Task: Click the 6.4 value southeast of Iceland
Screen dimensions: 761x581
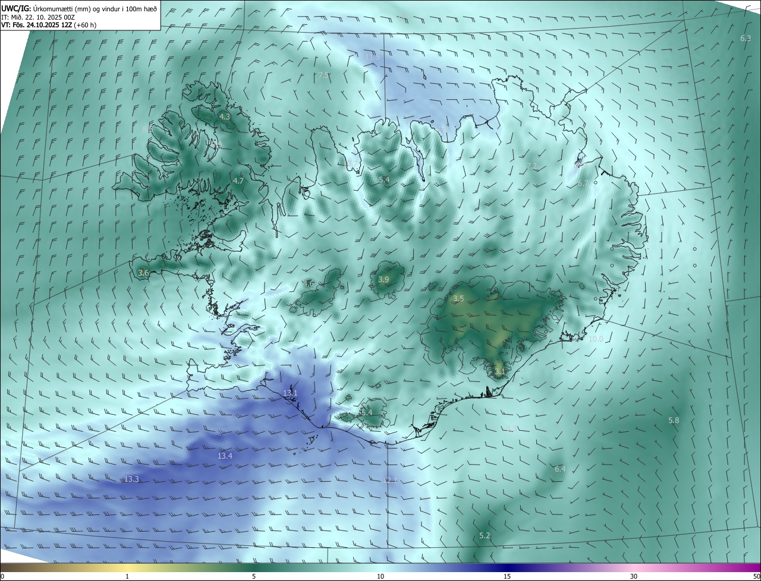Action: (560, 469)
